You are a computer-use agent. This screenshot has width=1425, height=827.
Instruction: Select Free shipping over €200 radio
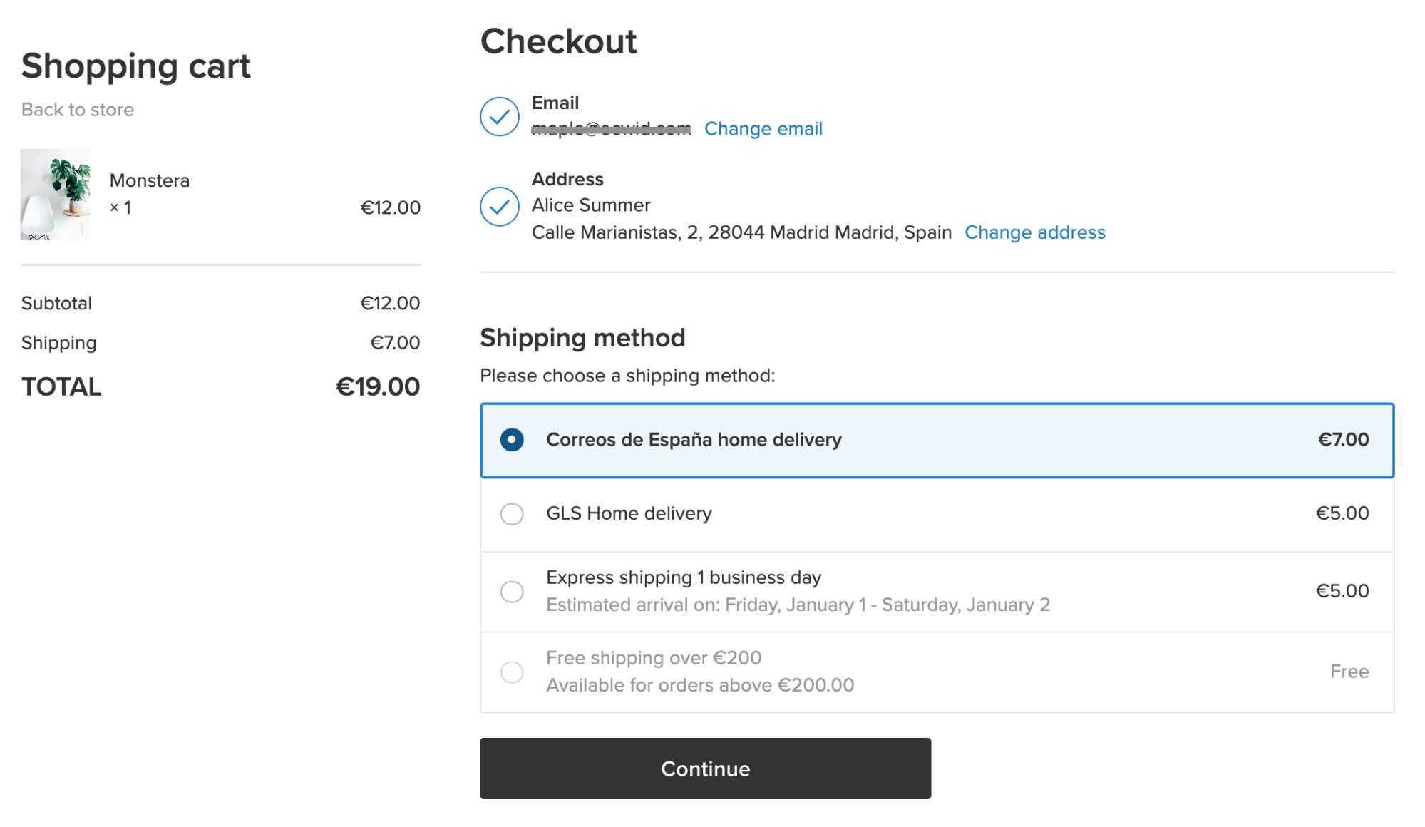(x=512, y=672)
